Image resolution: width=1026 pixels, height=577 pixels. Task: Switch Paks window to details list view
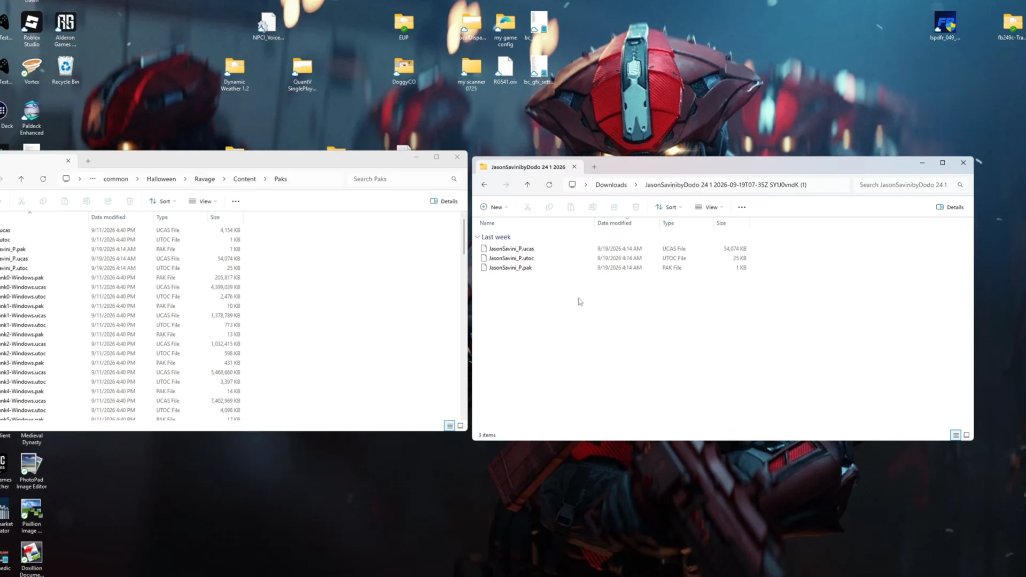[x=449, y=426]
